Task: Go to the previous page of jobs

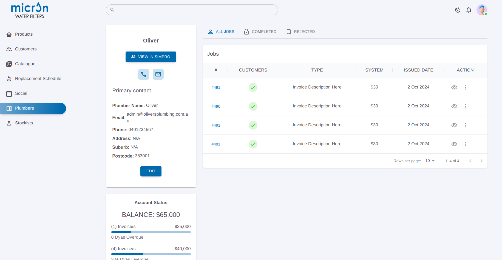Action: tap(470, 161)
